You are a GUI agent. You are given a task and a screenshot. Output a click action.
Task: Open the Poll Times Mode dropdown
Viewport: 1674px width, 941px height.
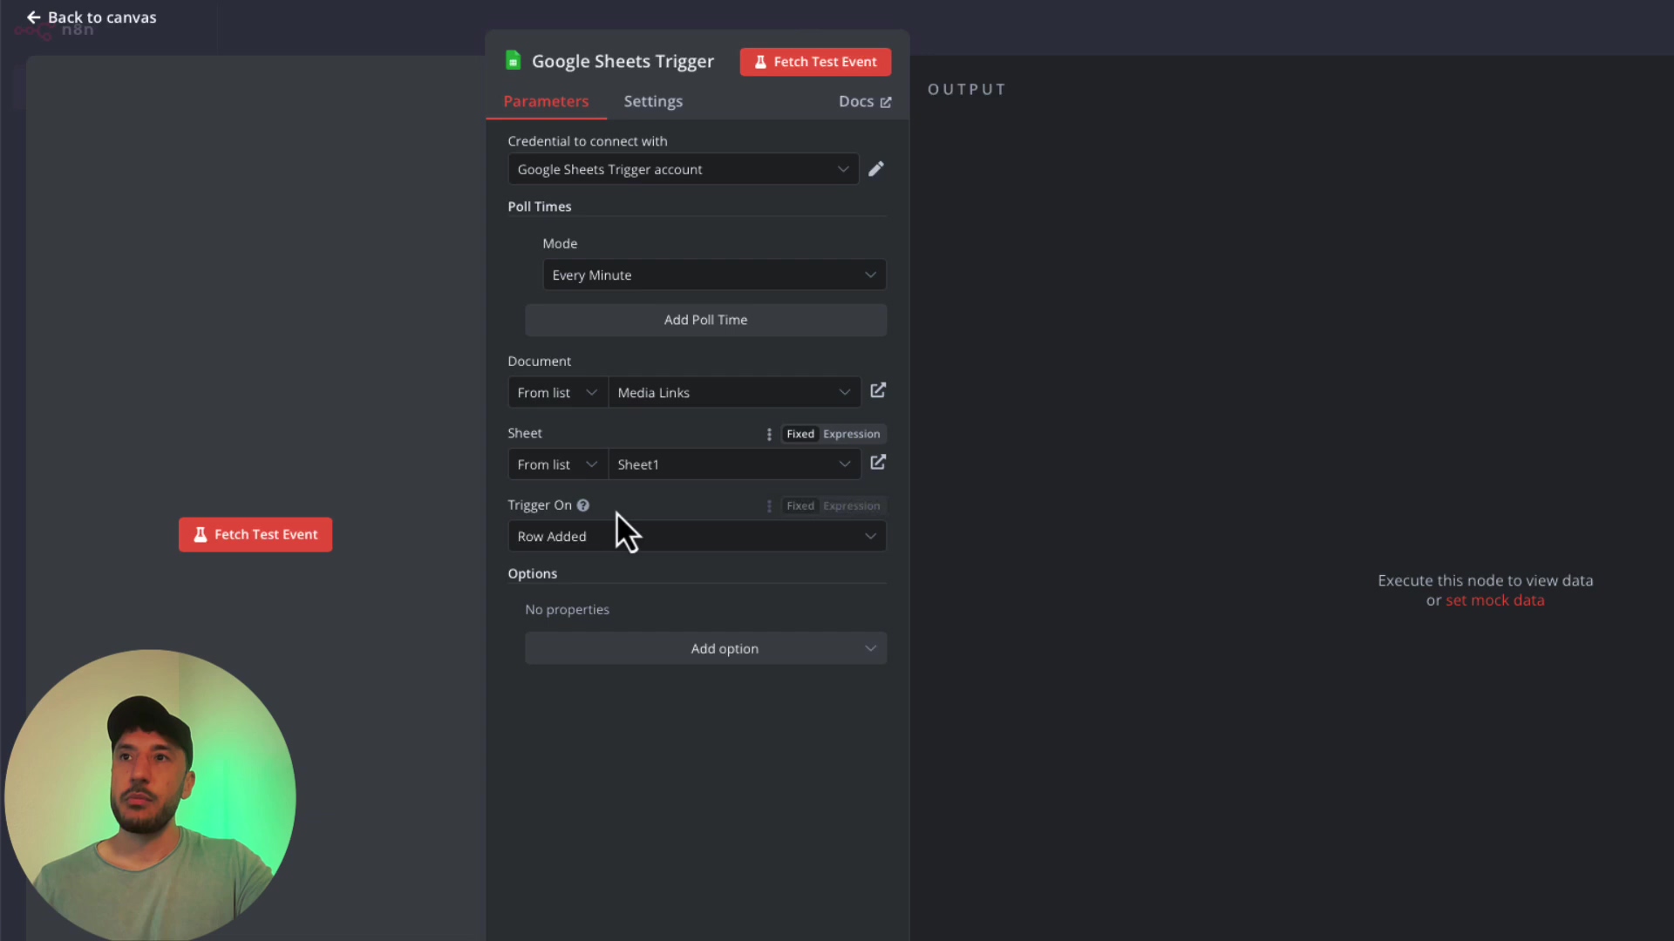coord(714,275)
